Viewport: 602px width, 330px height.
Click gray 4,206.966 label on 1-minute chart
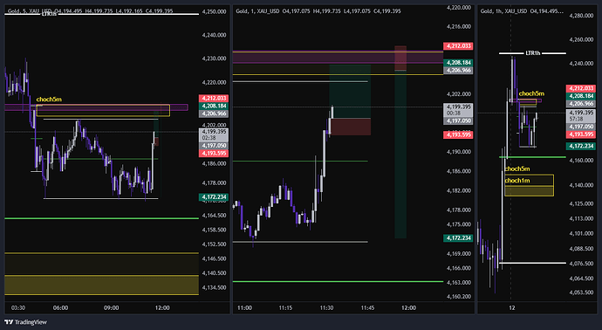(x=458, y=71)
